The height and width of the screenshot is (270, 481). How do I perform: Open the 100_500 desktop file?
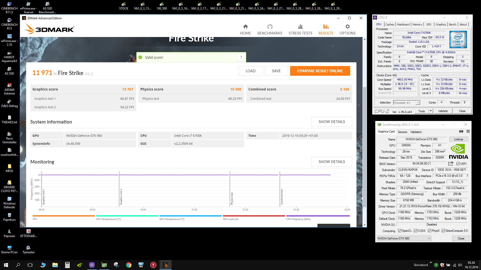click(162, 6)
